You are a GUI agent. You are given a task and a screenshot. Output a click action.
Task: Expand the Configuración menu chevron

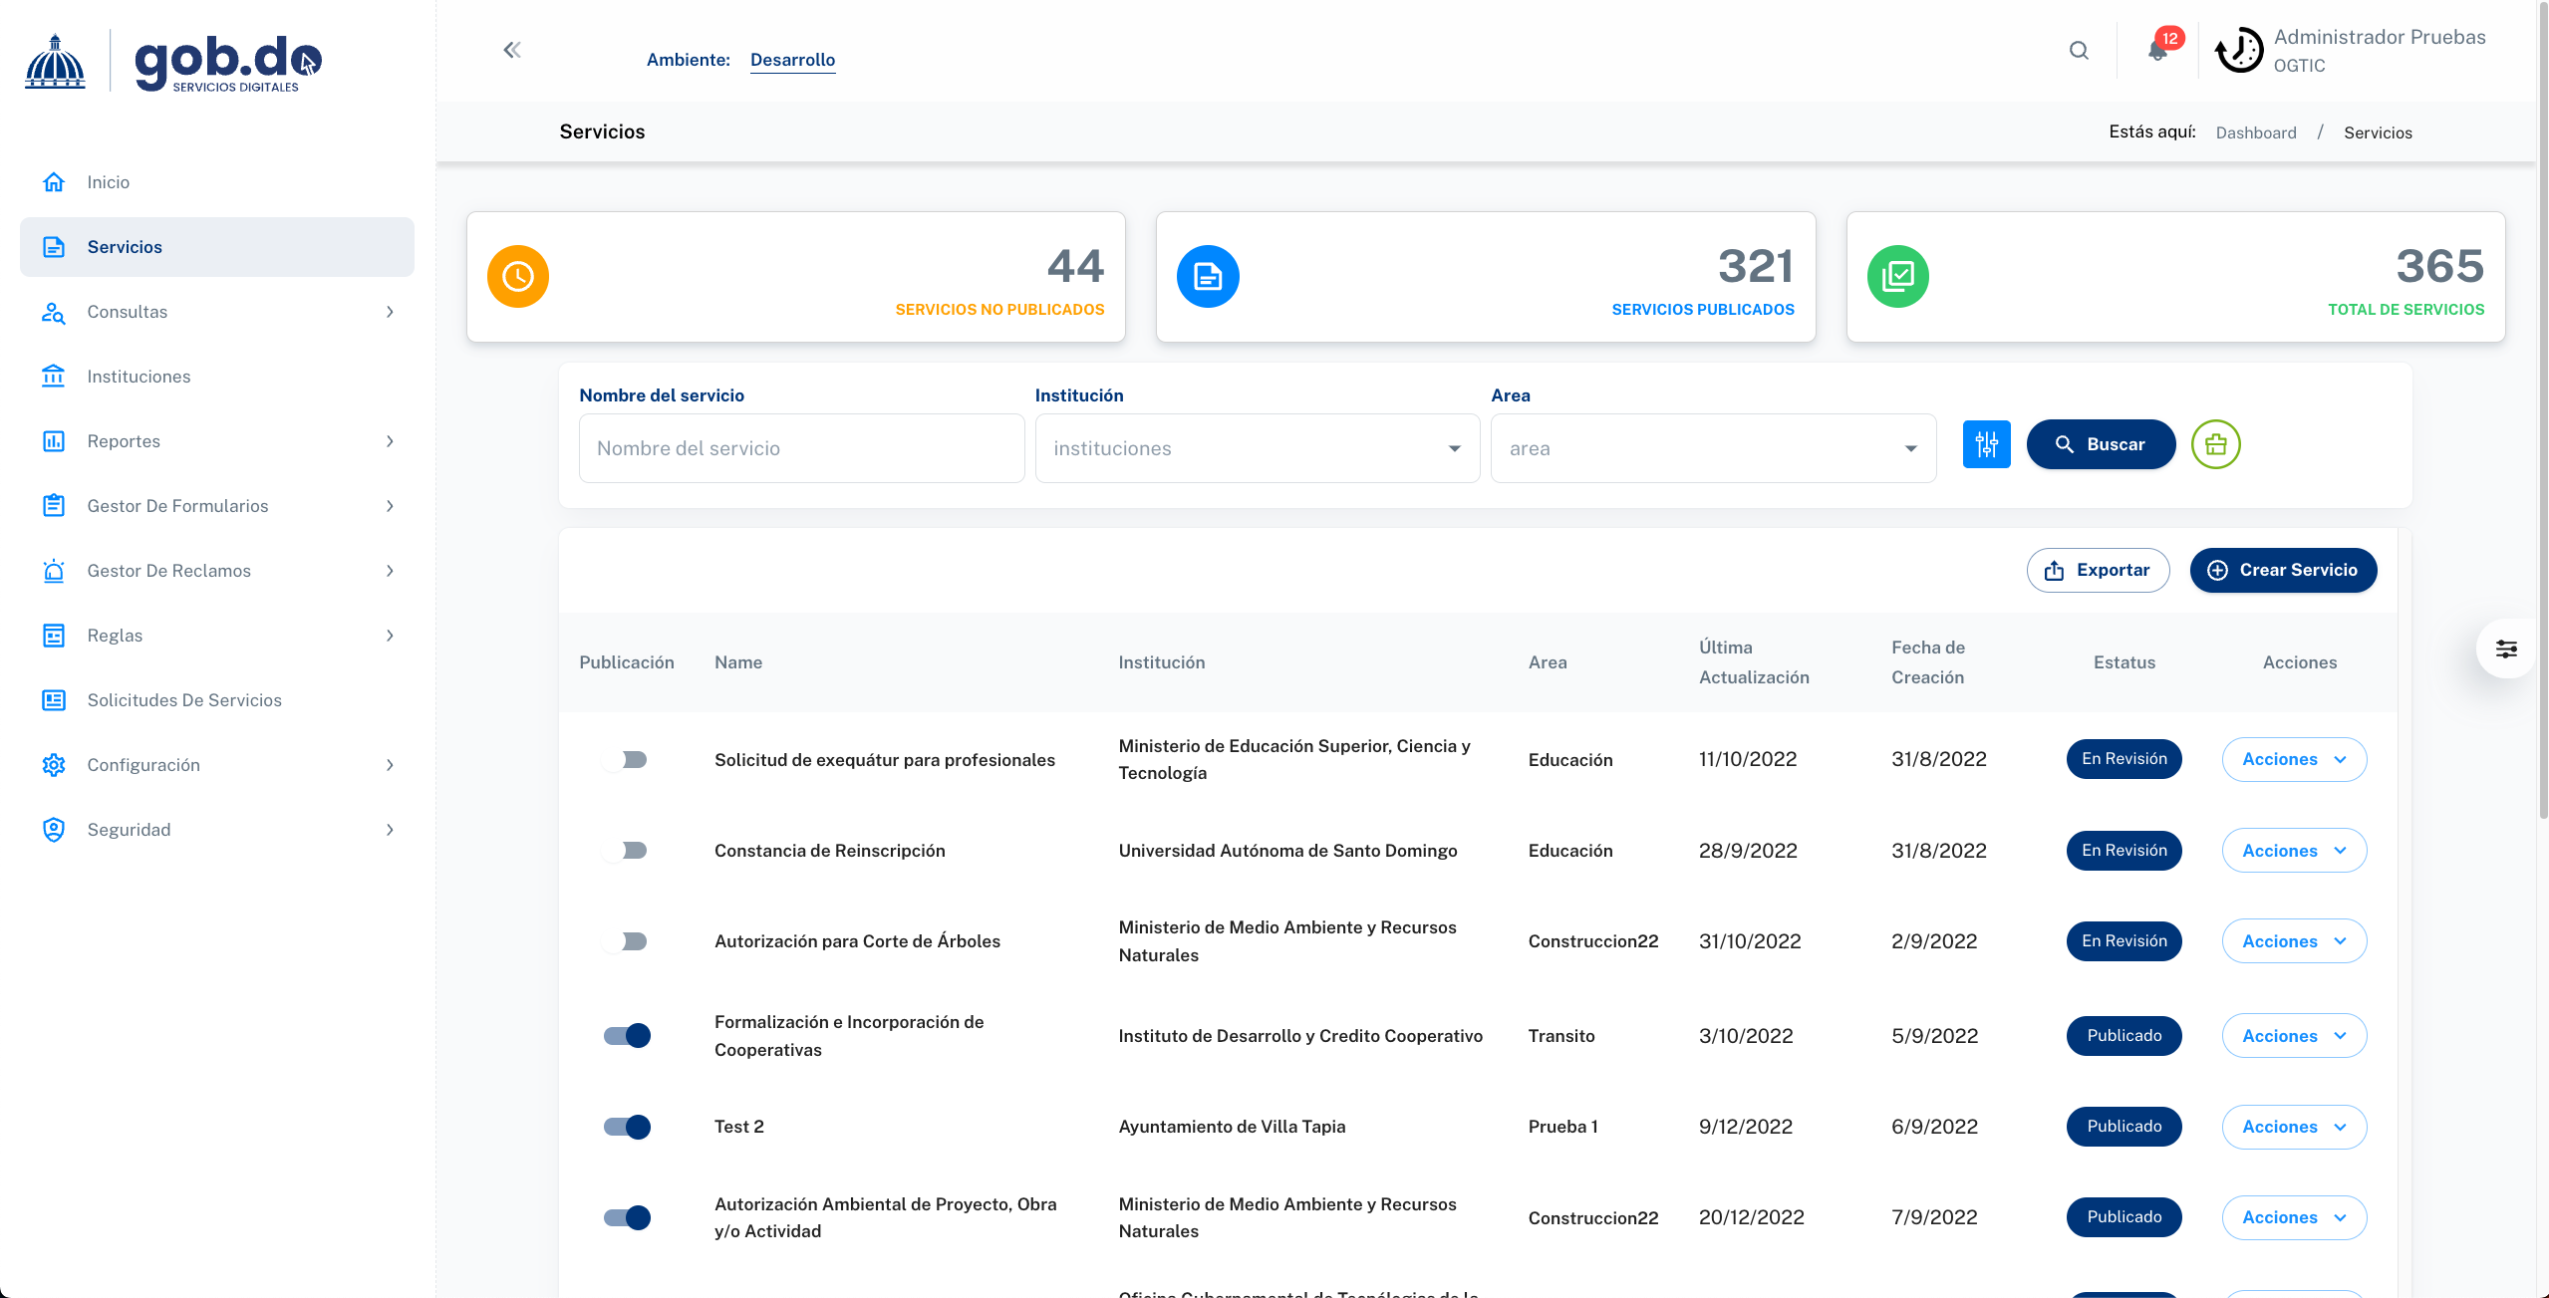click(390, 765)
